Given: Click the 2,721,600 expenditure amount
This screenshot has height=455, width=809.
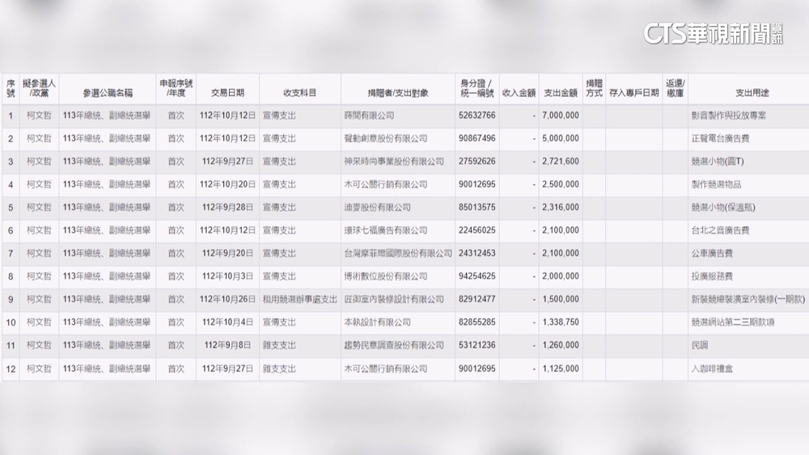Looking at the screenshot, I should pos(561,162).
